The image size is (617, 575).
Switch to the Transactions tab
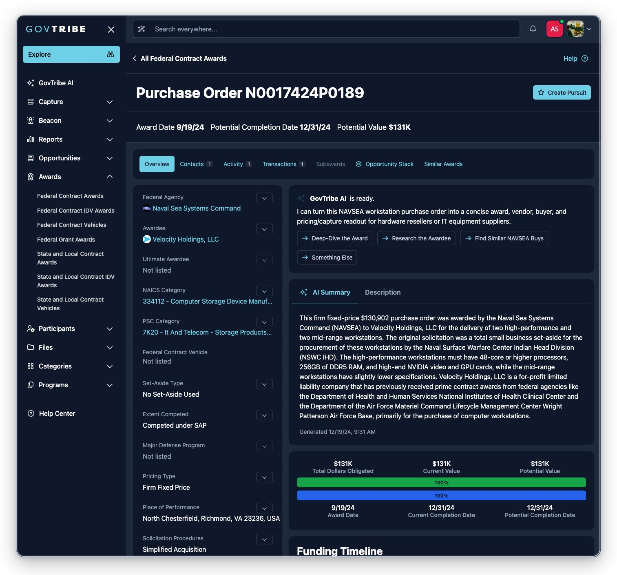pos(284,164)
